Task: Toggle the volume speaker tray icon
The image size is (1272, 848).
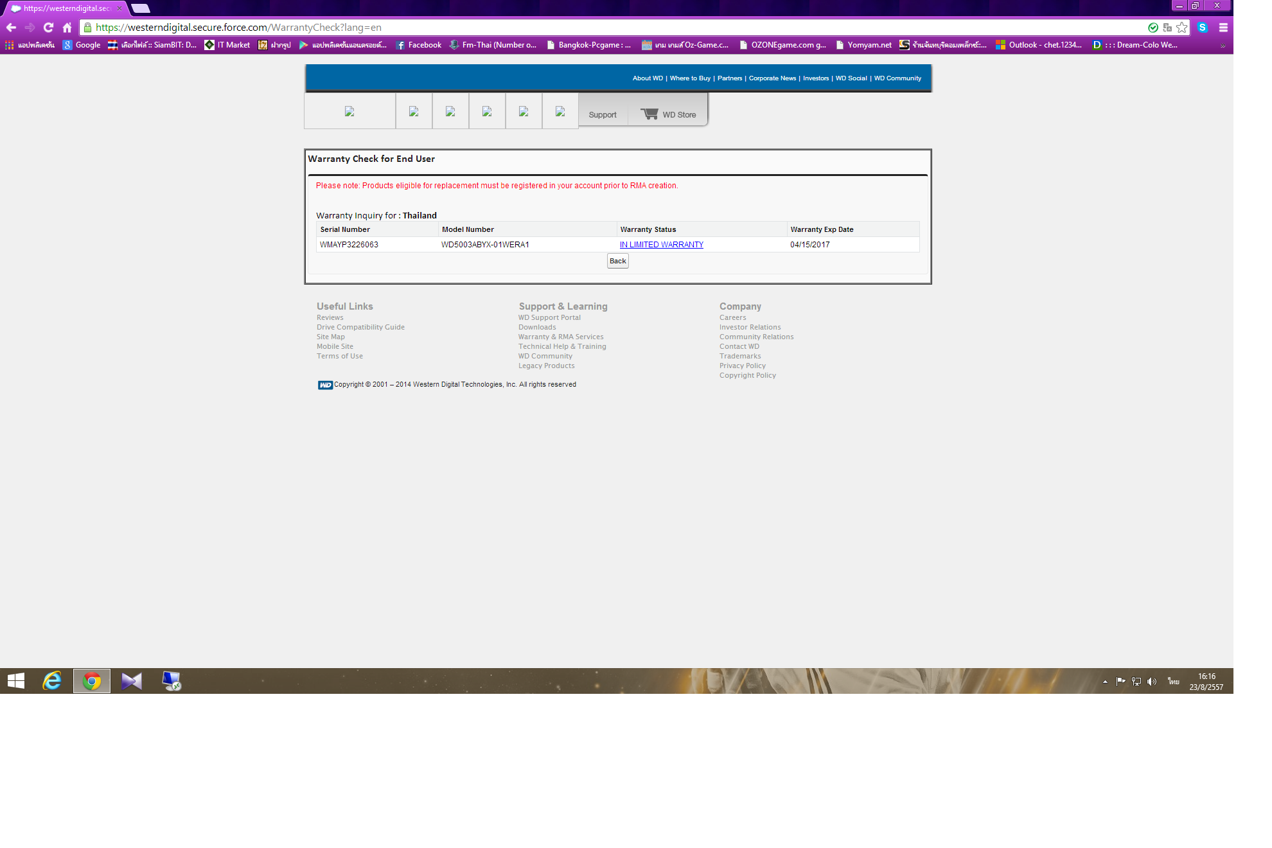Action: coord(1152,682)
